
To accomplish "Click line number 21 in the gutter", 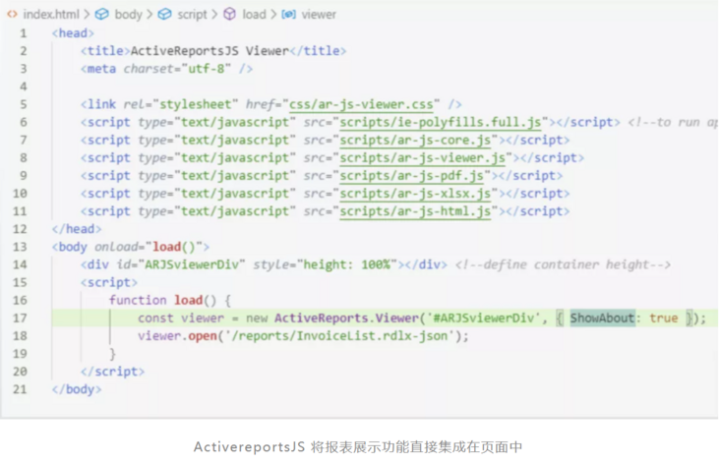I will coord(20,389).
